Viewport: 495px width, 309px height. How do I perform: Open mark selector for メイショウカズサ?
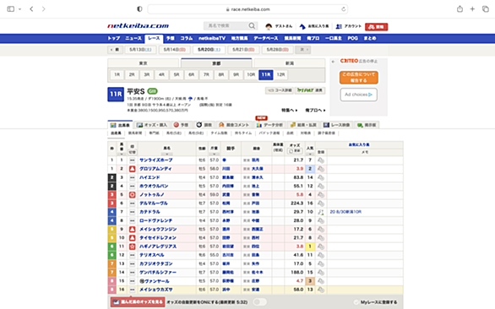(133, 290)
